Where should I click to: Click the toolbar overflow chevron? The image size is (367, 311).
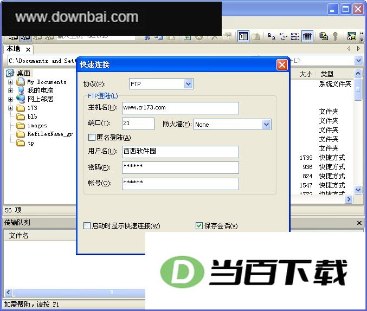coord(362,36)
